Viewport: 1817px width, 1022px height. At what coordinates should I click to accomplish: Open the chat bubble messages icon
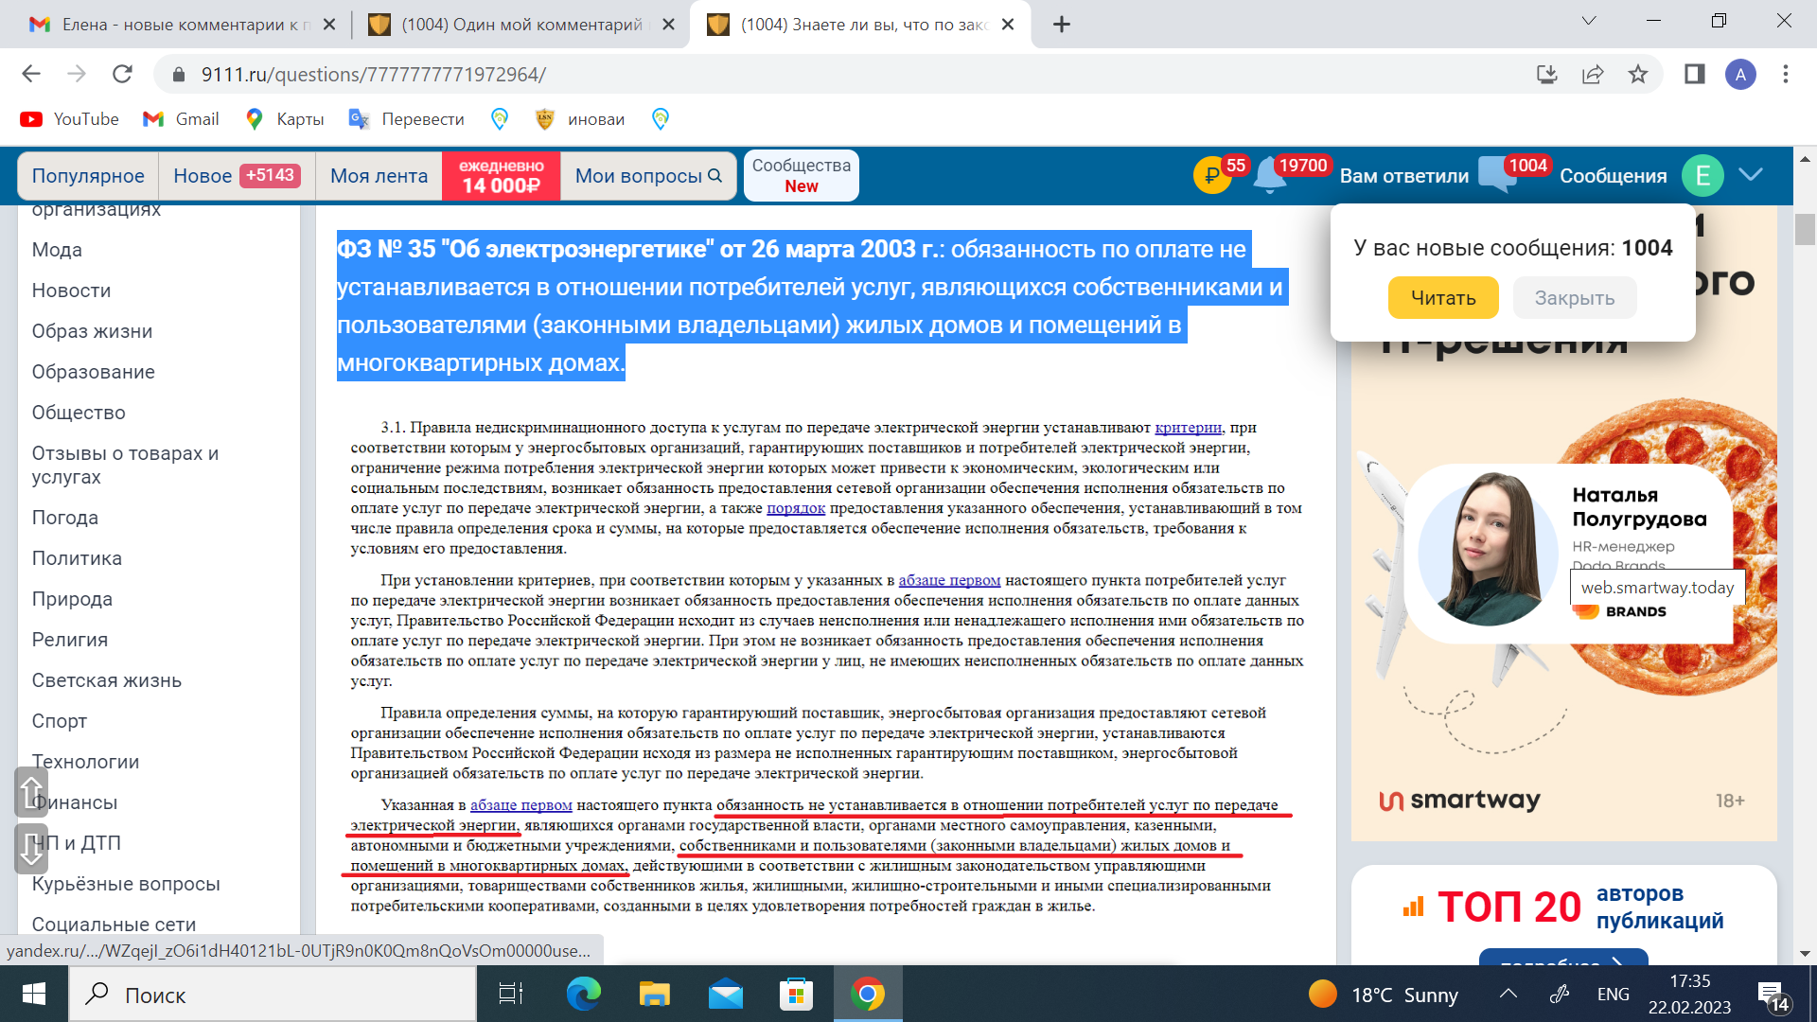1497,174
